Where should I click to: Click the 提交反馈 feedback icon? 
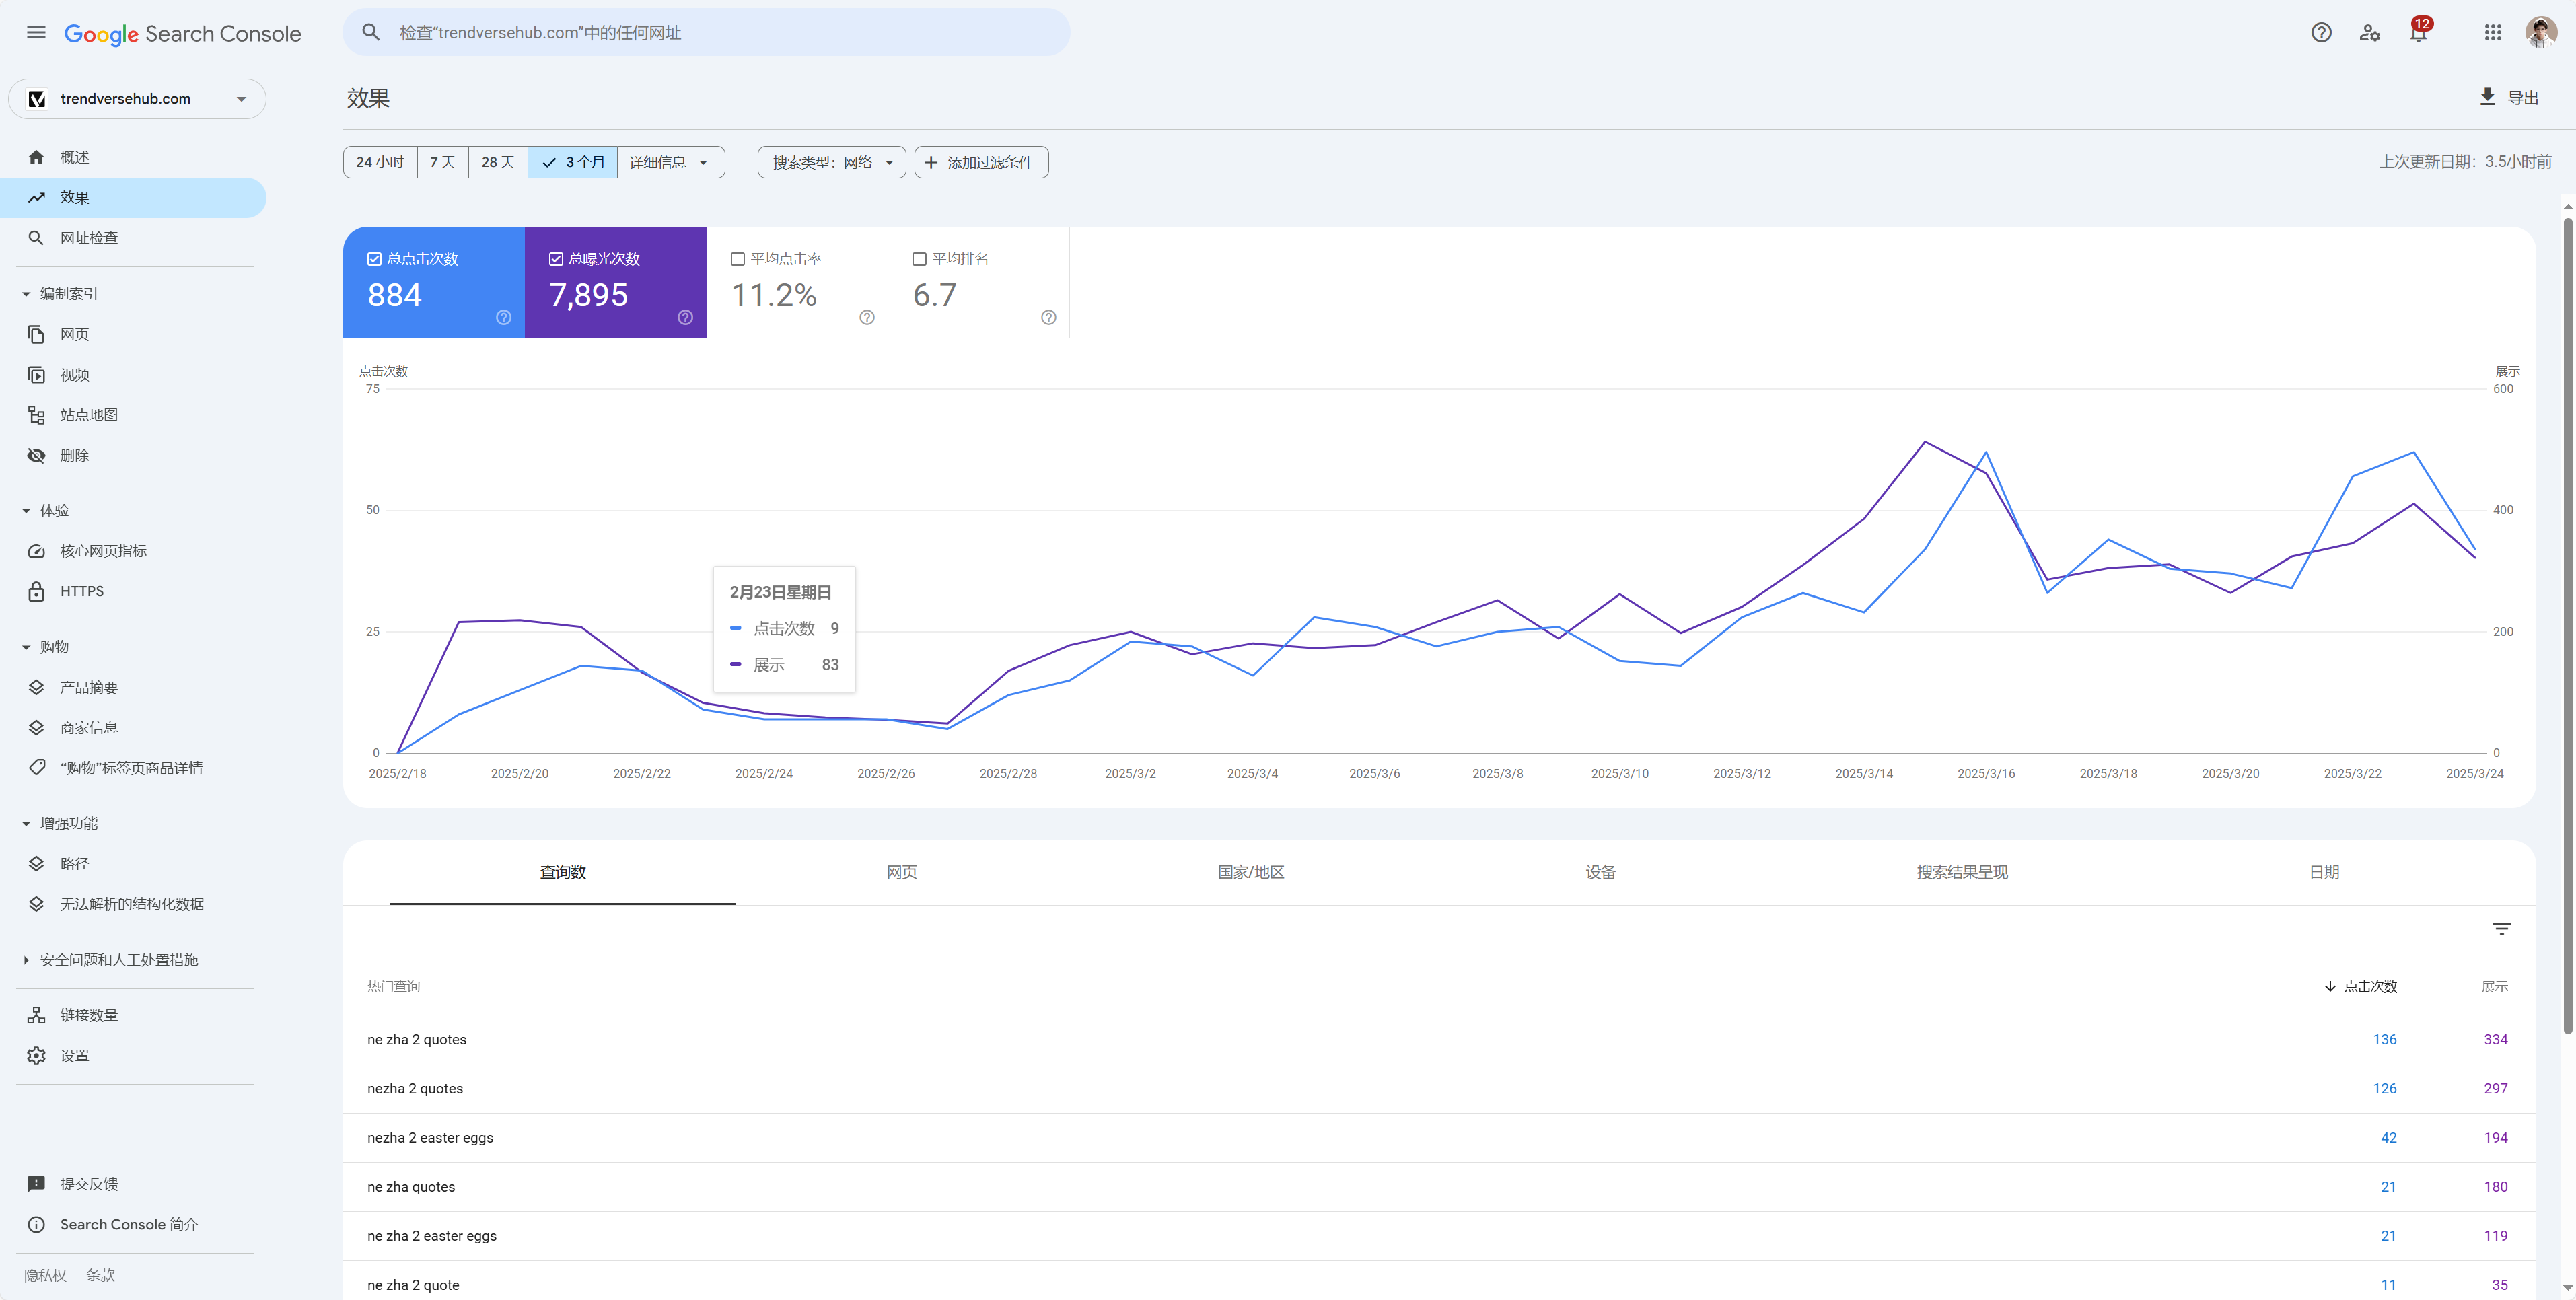pyautogui.click(x=36, y=1184)
